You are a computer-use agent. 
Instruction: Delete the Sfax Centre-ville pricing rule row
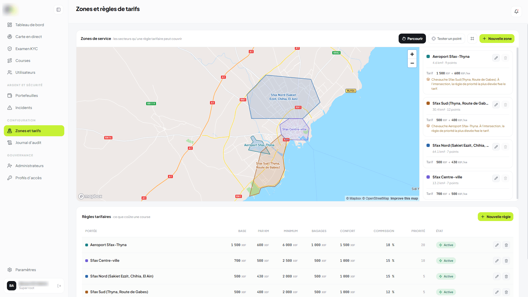[x=506, y=261]
